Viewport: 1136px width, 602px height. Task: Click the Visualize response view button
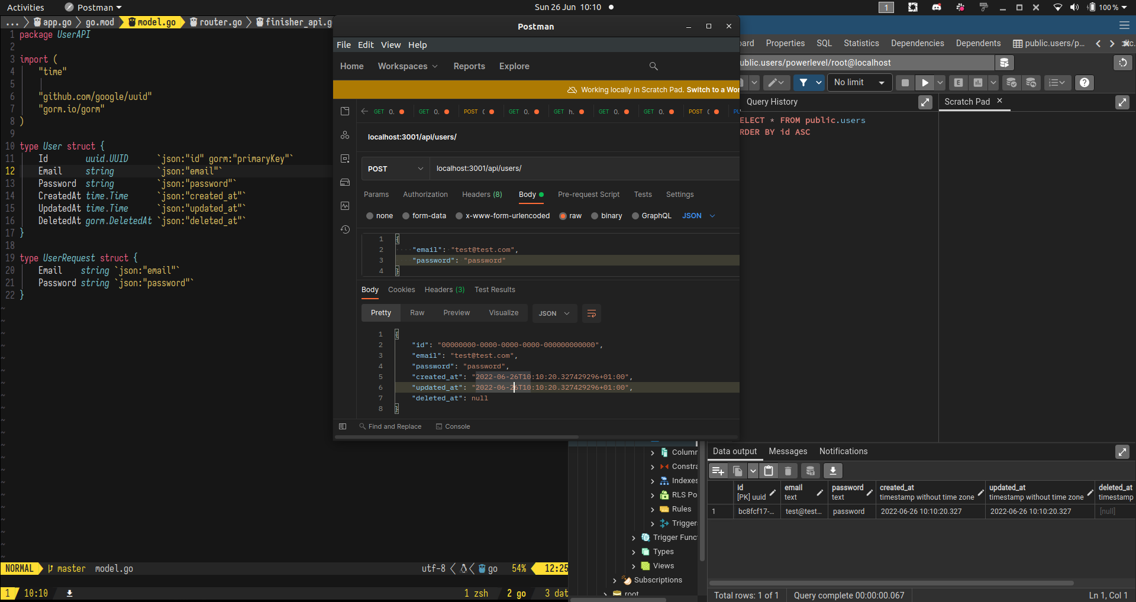point(504,313)
